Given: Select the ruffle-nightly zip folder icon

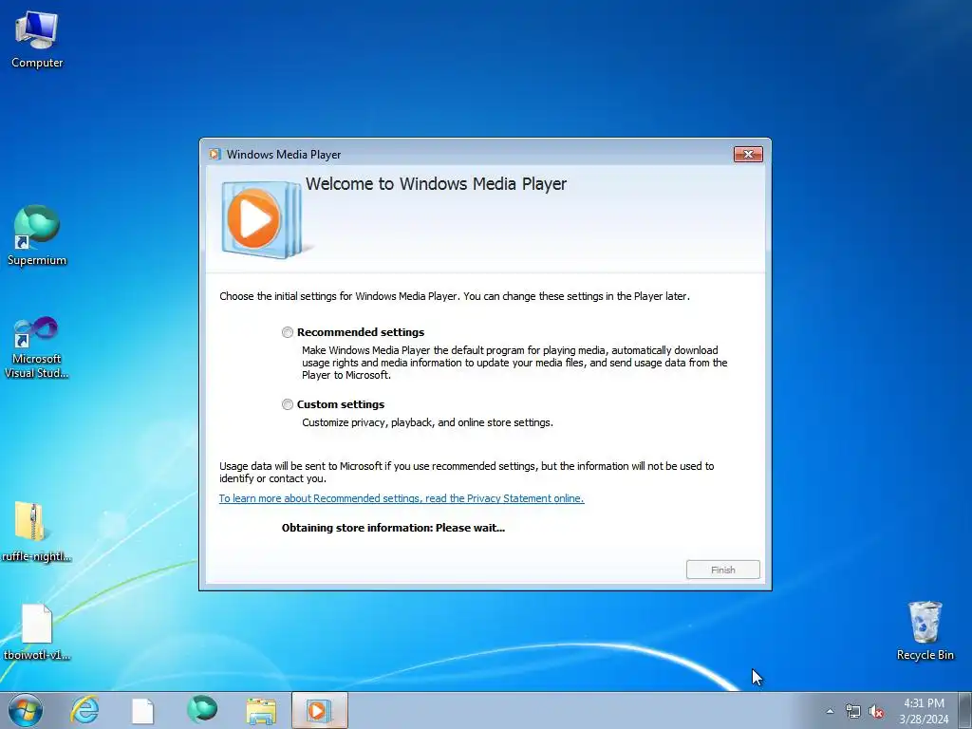Looking at the screenshot, I should [x=37, y=532].
